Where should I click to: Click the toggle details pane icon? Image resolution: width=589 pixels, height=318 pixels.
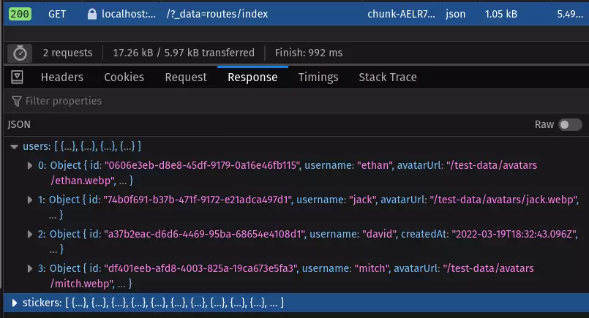[x=17, y=77]
